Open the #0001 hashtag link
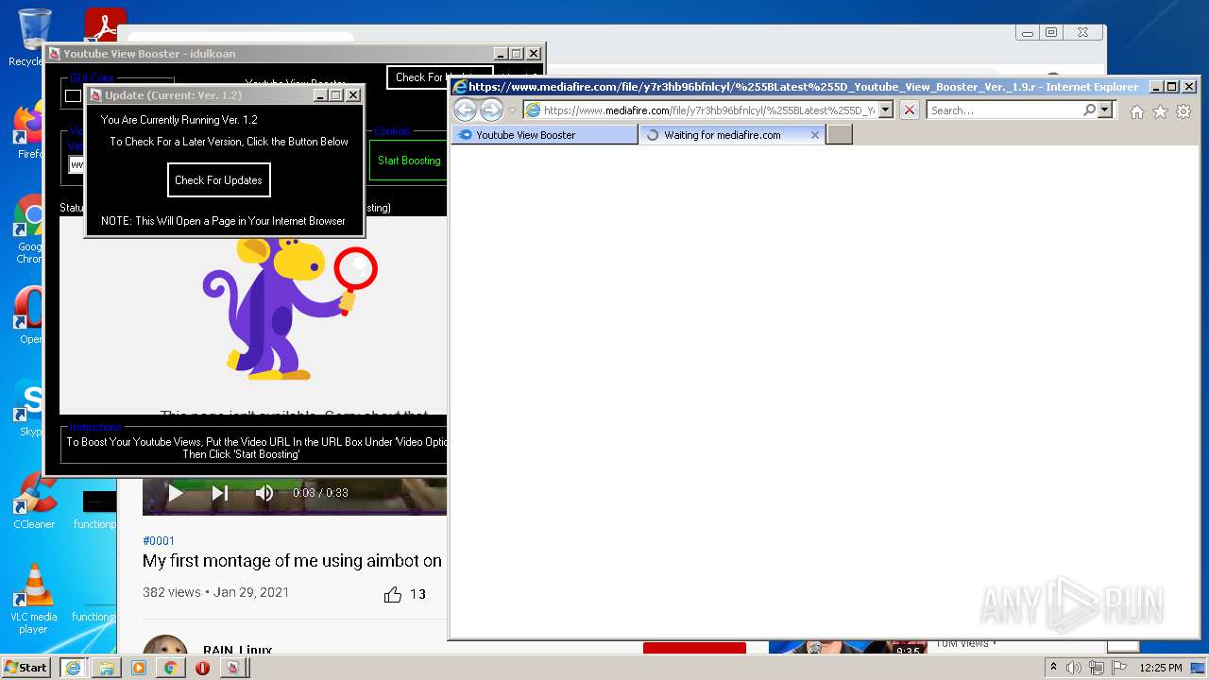This screenshot has width=1209, height=680. tap(159, 541)
